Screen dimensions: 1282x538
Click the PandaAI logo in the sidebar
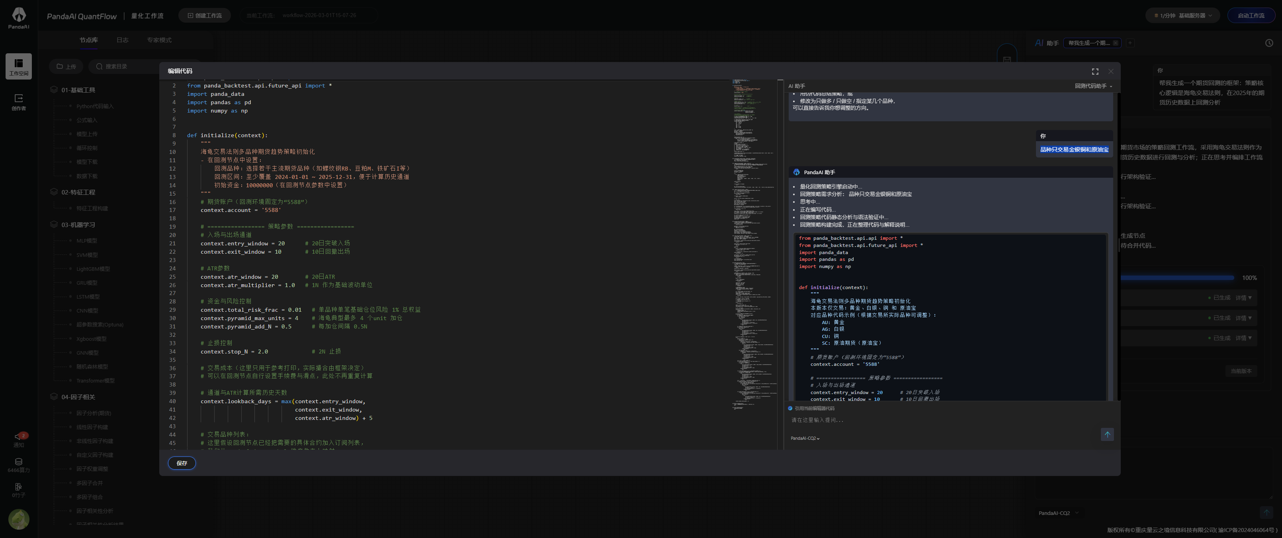[18, 18]
